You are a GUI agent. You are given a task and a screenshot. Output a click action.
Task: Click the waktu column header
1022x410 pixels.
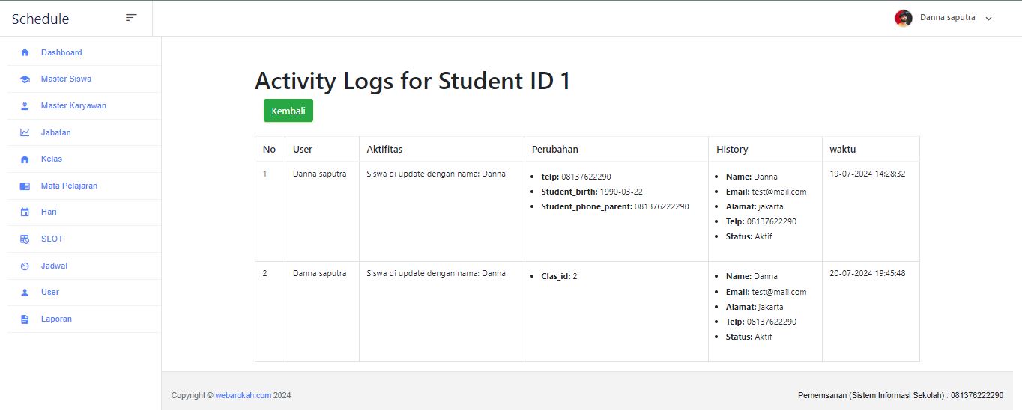pos(842,149)
